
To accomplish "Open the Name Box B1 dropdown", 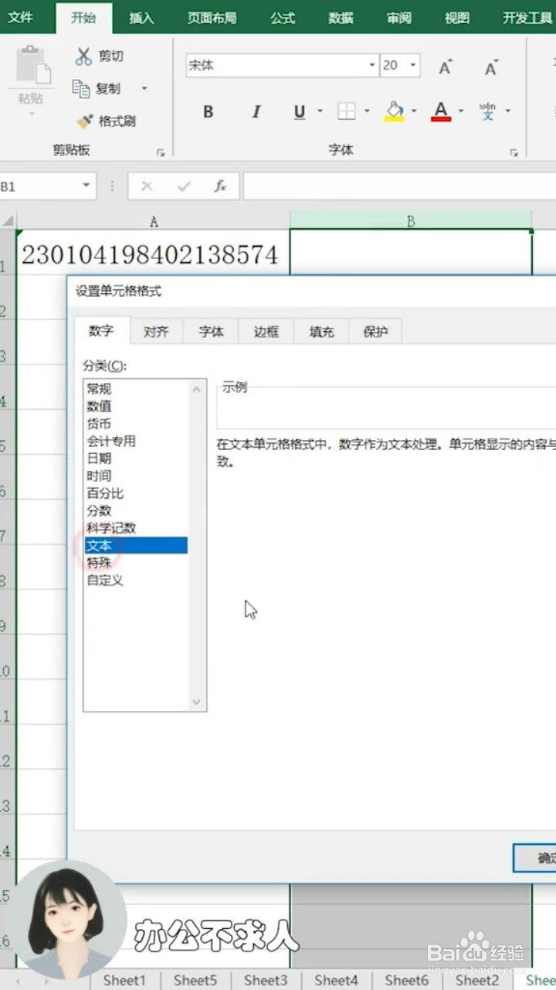I will pos(86,186).
